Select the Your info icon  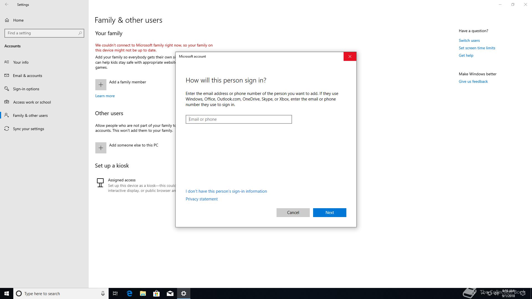point(7,62)
